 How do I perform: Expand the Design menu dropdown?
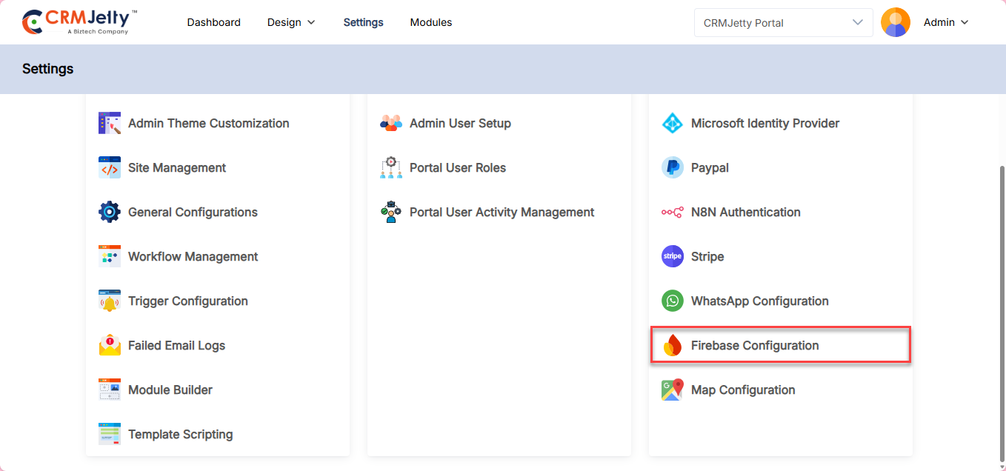pos(291,22)
